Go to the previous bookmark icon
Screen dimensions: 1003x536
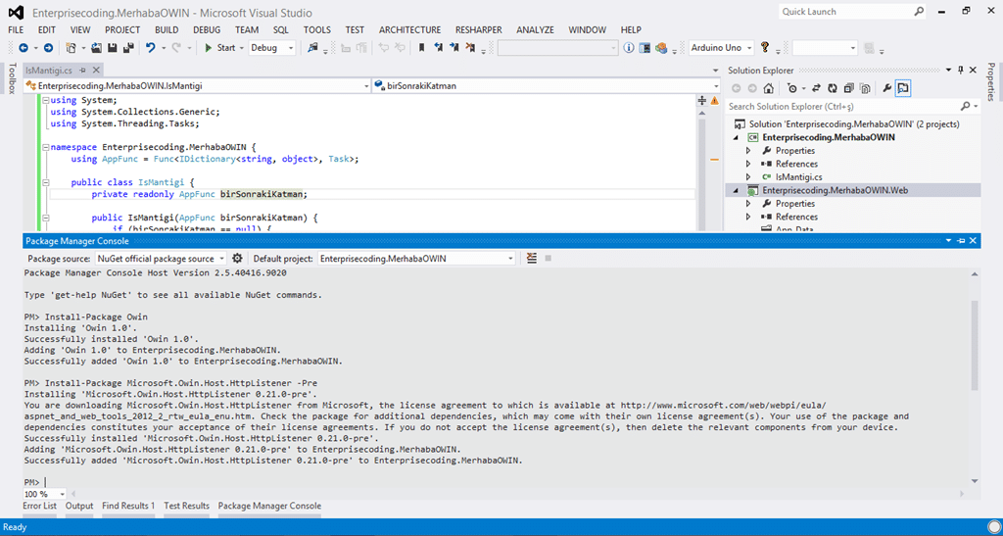coord(438,48)
